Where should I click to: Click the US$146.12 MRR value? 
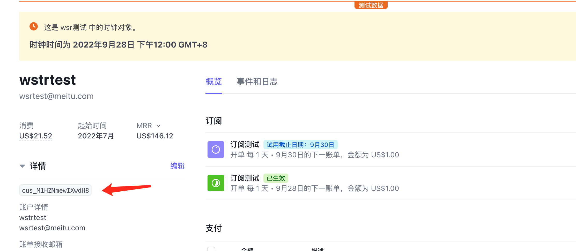click(155, 136)
